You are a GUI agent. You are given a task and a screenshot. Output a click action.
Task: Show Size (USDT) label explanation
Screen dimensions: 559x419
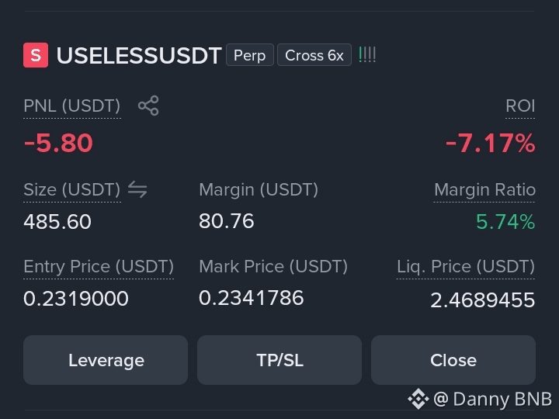pos(72,189)
